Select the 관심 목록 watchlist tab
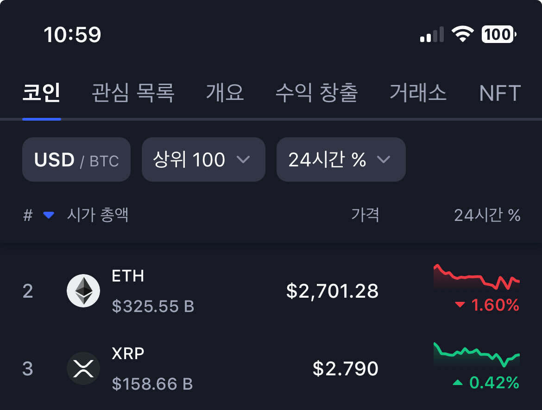Viewport: 542px width, 410px height. (x=132, y=93)
